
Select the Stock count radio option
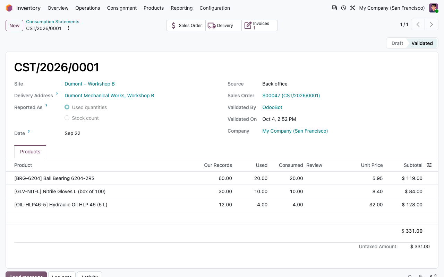pyautogui.click(x=67, y=118)
